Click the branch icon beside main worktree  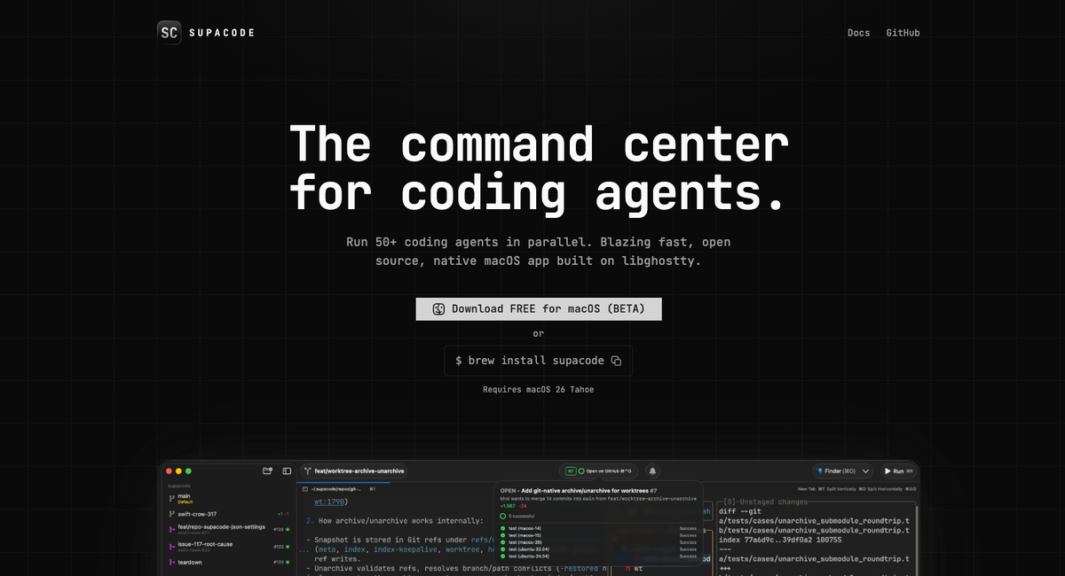pos(171,498)
